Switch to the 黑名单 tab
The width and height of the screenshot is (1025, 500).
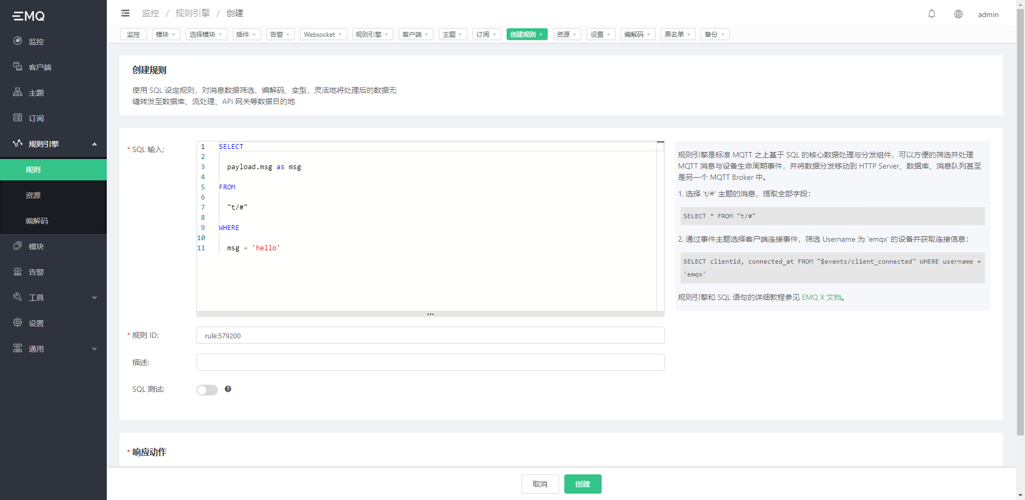tap(678, 34)
